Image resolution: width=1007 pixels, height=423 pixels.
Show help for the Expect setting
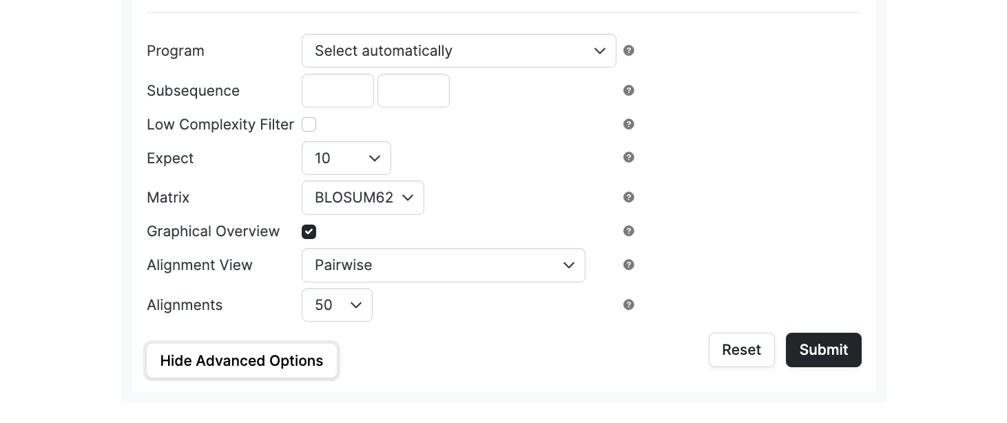[x=628, y=157]
